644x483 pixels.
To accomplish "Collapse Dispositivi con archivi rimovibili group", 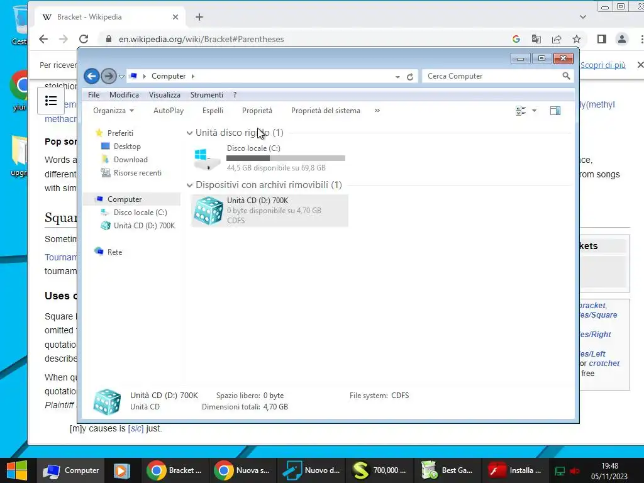I will (189, 186).
